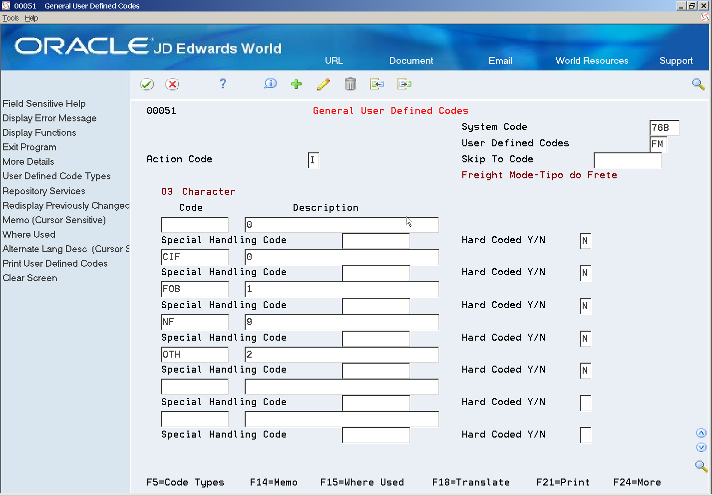This screenshot has width=712, height=496.
Task: Focus the Action Code field
Action: click(x=314, y=160)
